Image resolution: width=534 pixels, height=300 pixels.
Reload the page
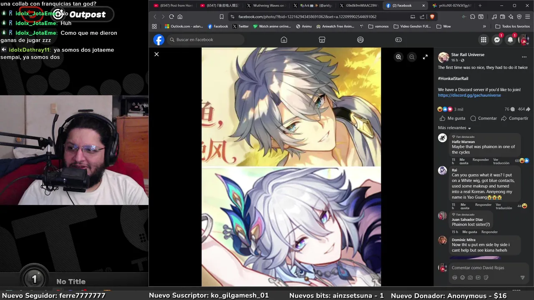coord(171,17)
